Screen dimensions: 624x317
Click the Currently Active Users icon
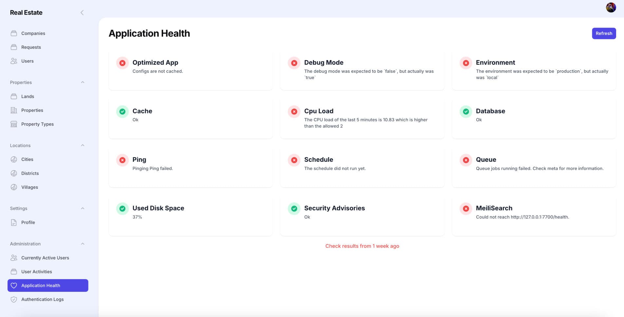(x=14, y=258)
